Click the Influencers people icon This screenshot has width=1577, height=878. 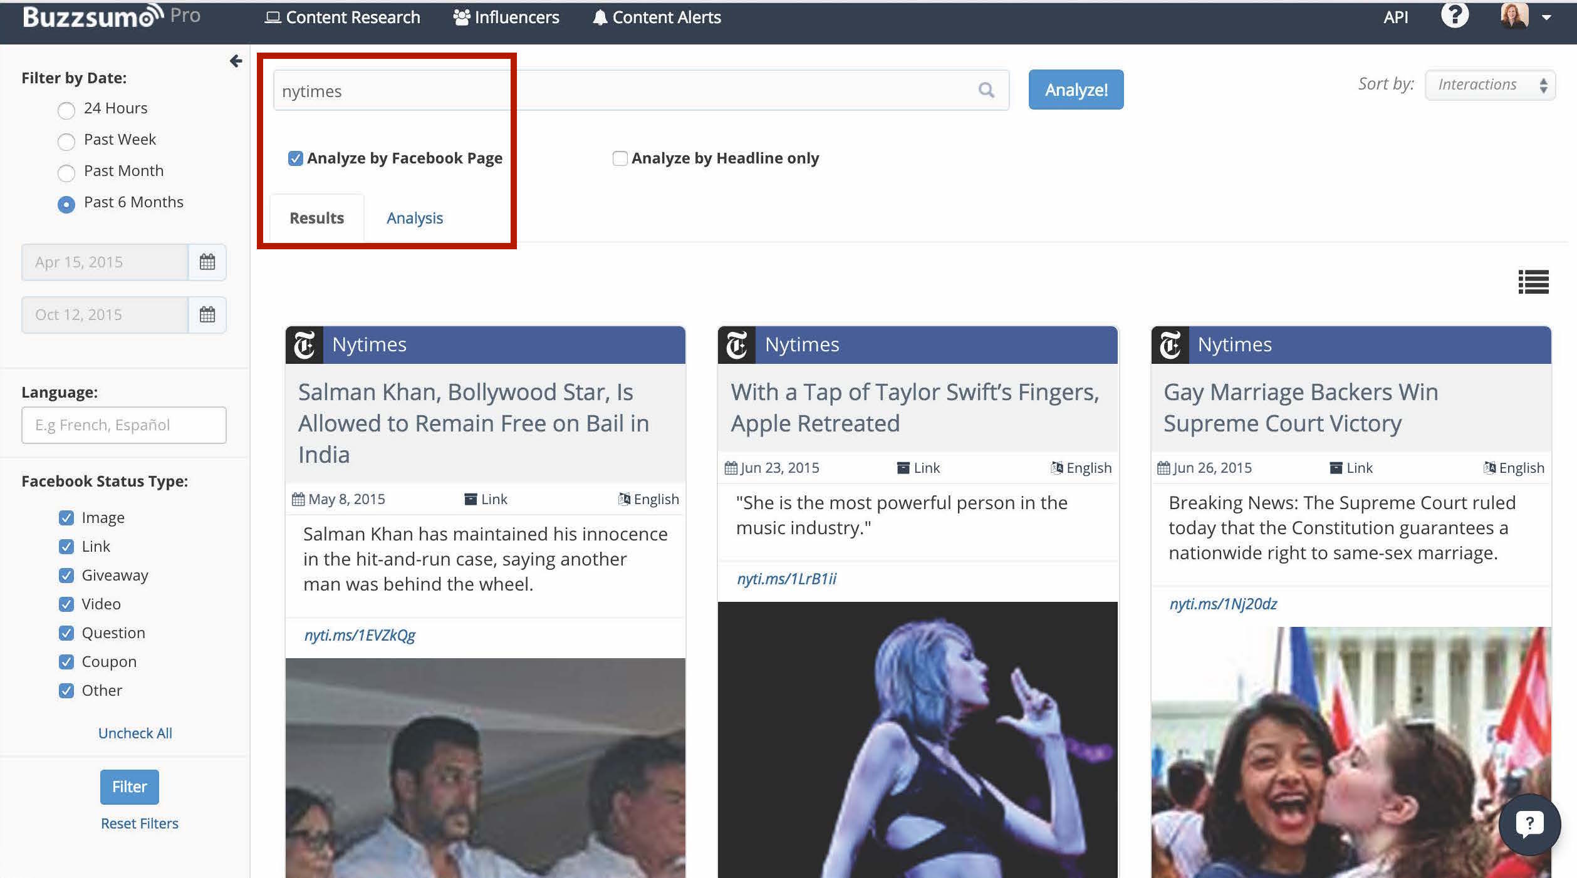pos(462,18)
